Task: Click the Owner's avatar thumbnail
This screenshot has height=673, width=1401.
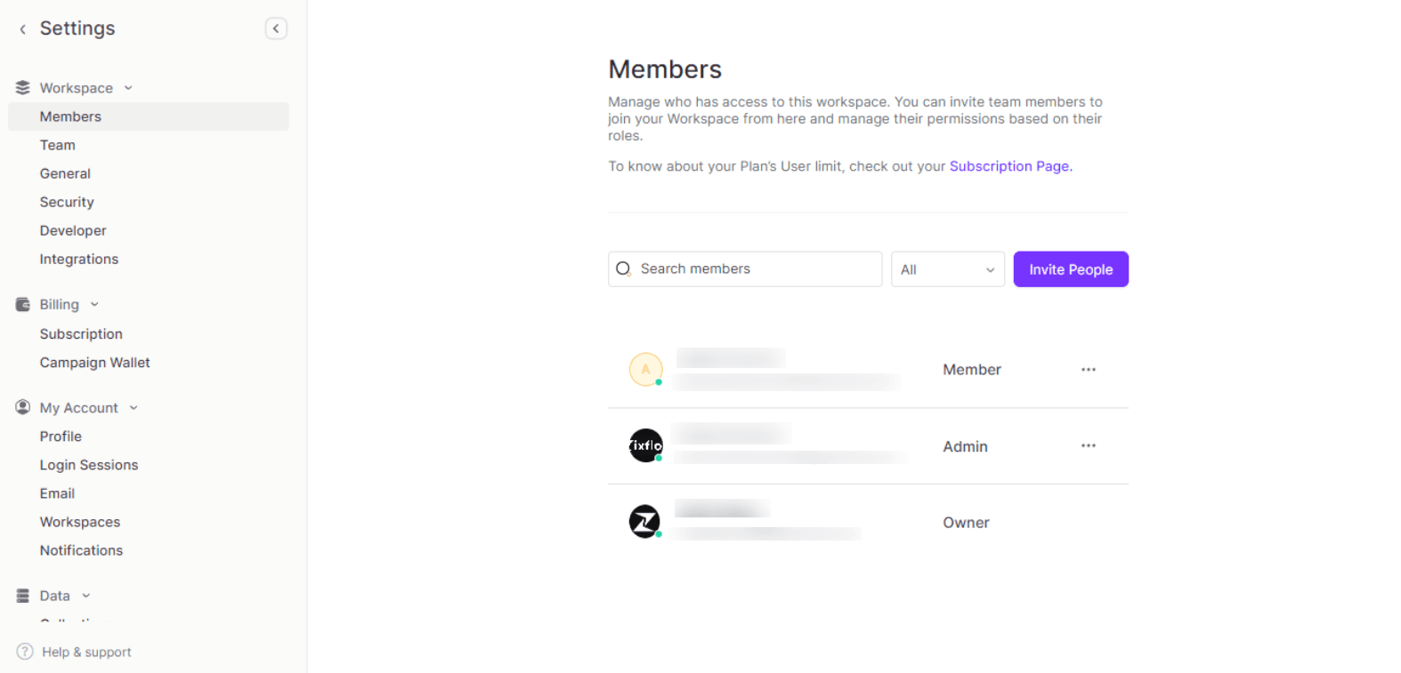Action: 644,521
